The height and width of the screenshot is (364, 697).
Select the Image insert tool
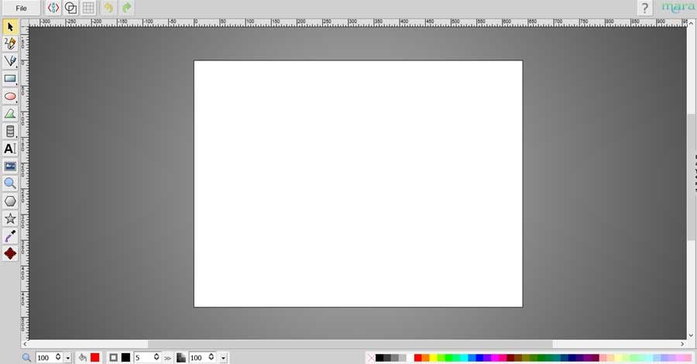[10, 167]
